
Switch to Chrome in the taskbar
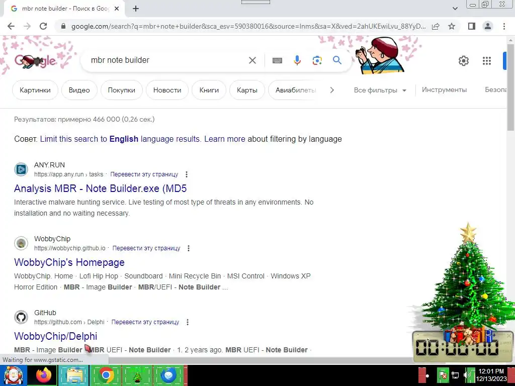click(x=106, y=375)
